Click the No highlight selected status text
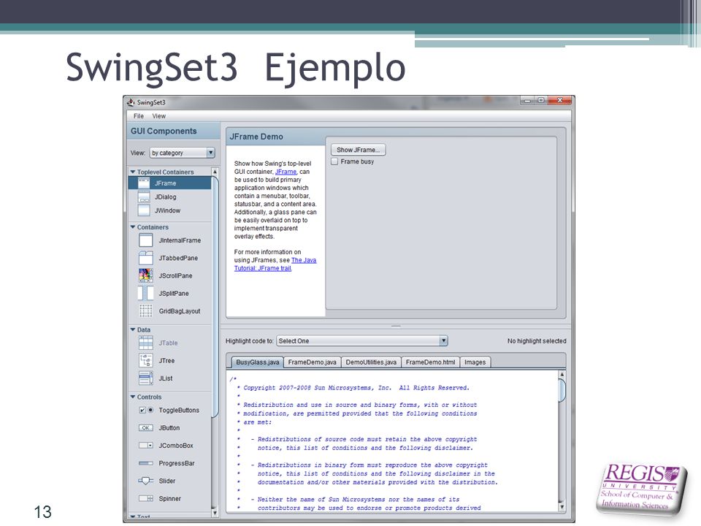 click(537, 341)
